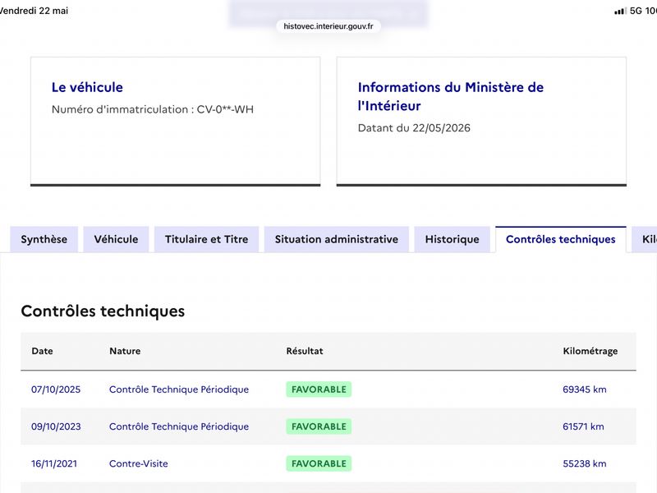Open the Situation administrative tab
The width and height of the screenshot is (657, 493).
(337, 239)
